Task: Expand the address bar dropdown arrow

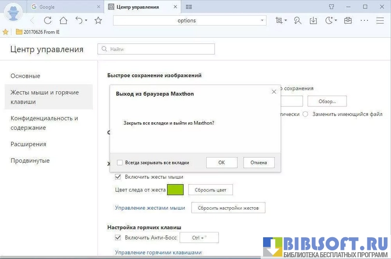Action: (262, 20)
